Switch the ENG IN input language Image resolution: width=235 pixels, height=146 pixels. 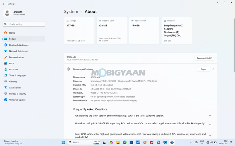tap(202, 142)
